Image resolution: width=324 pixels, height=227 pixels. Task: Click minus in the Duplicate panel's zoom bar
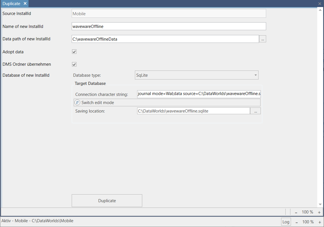296,212
